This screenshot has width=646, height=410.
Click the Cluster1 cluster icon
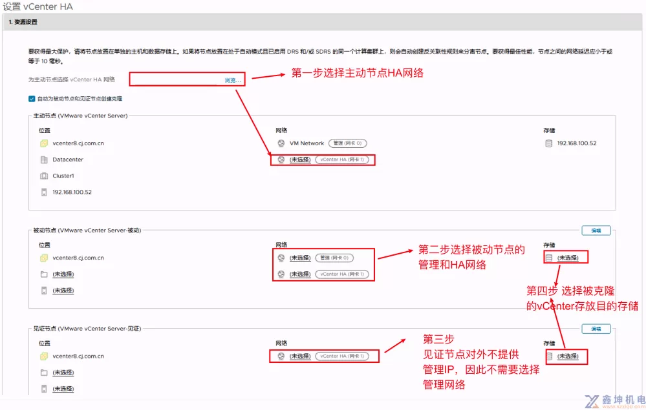44,176
